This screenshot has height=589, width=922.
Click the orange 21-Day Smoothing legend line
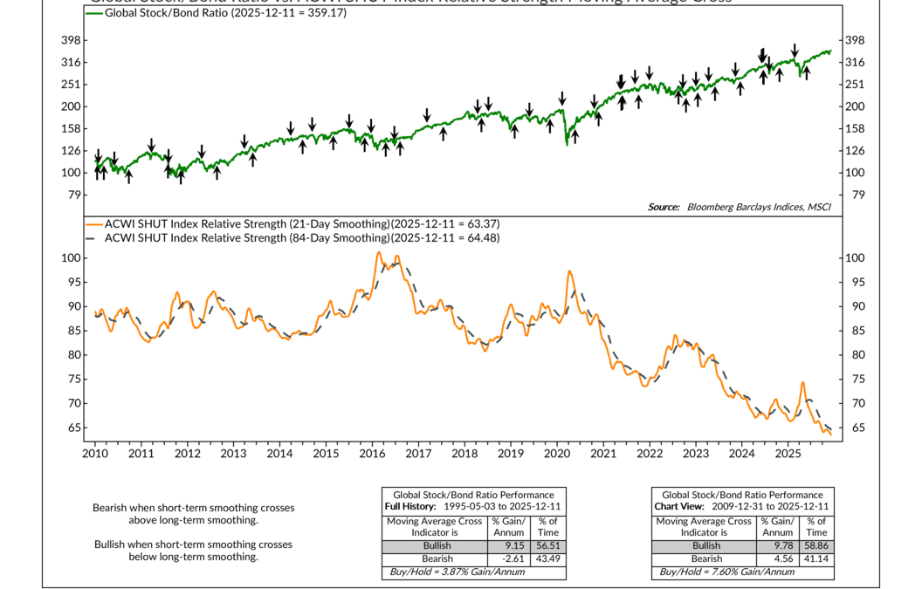[x=93, y=223]
